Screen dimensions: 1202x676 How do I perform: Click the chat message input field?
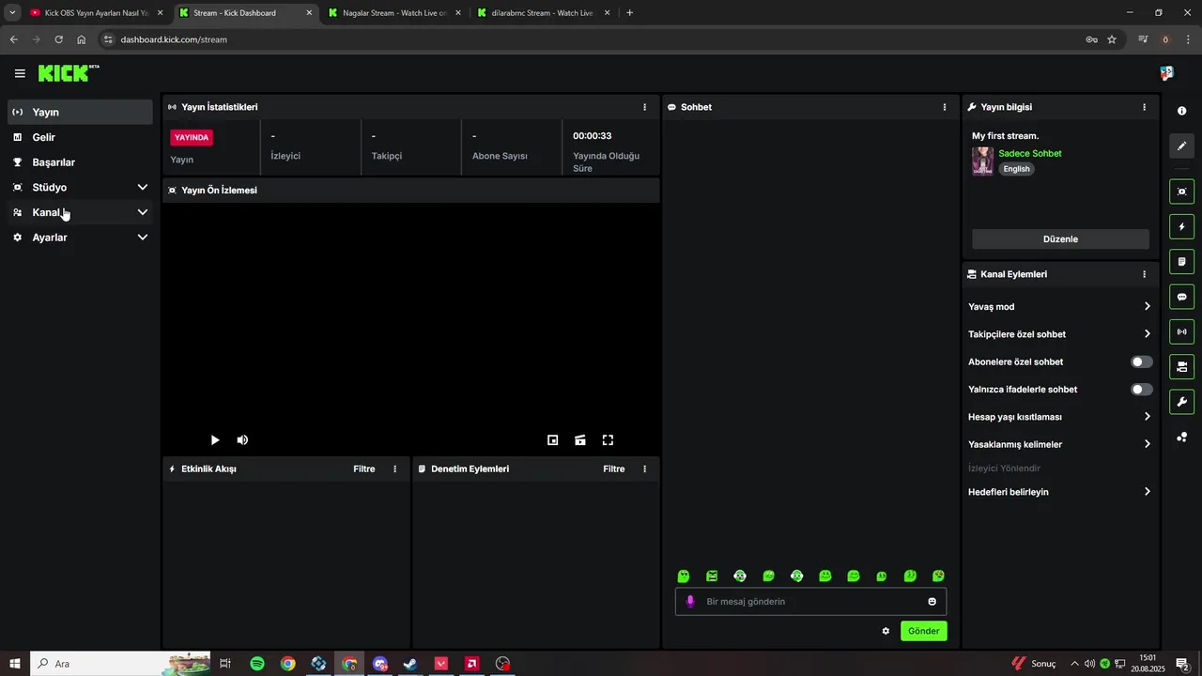point(811,602)
